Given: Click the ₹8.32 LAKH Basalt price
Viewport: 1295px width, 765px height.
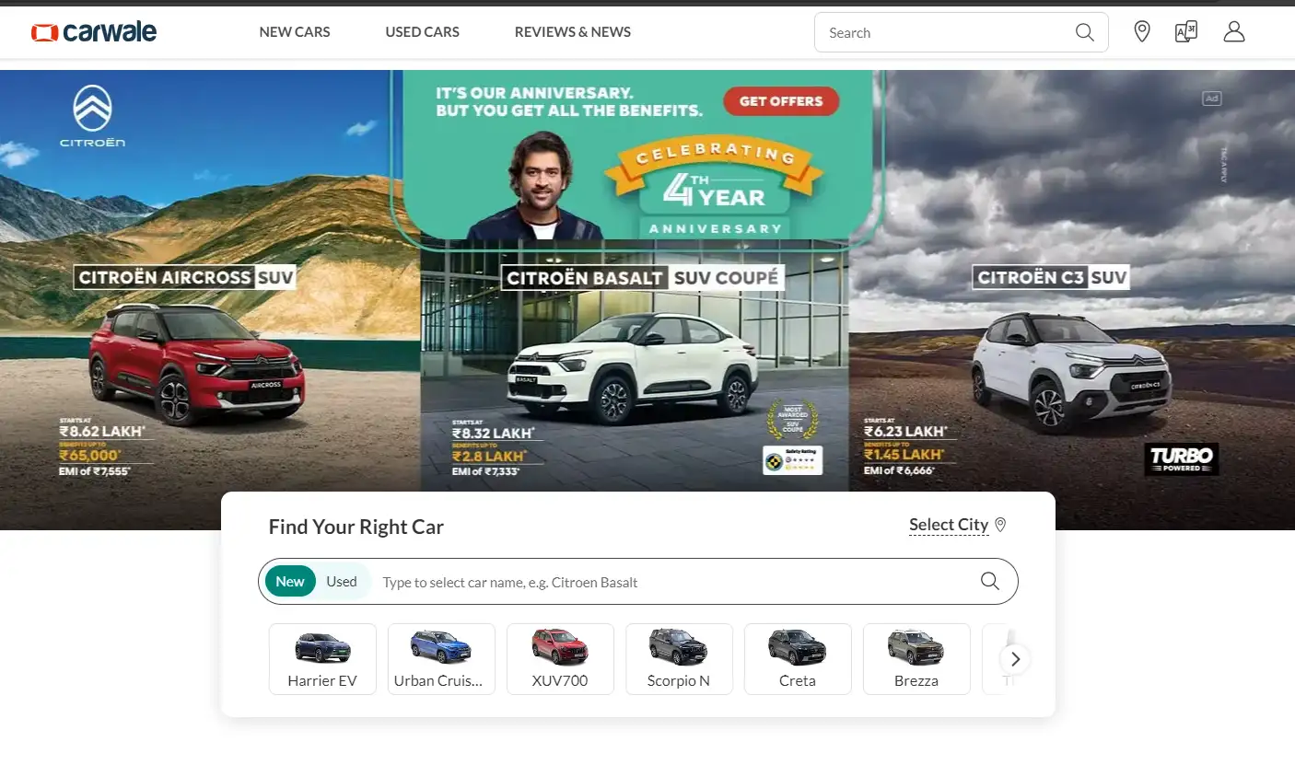Looking at the screenshot, I should 494,433.
